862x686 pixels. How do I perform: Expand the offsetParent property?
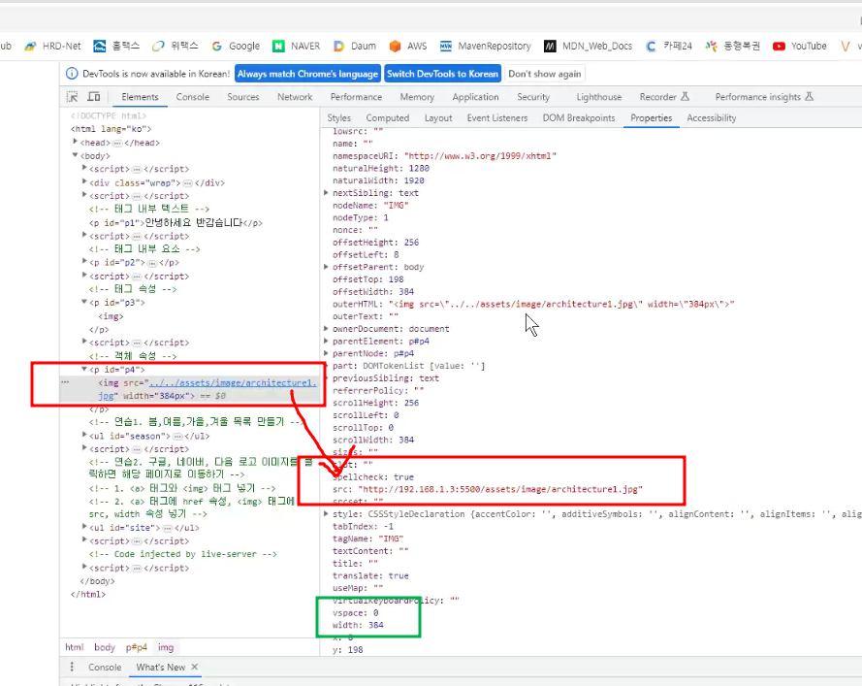click(x=326, y=267)
